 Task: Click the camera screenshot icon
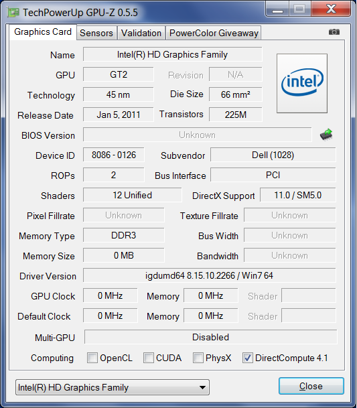click(334, 32)
